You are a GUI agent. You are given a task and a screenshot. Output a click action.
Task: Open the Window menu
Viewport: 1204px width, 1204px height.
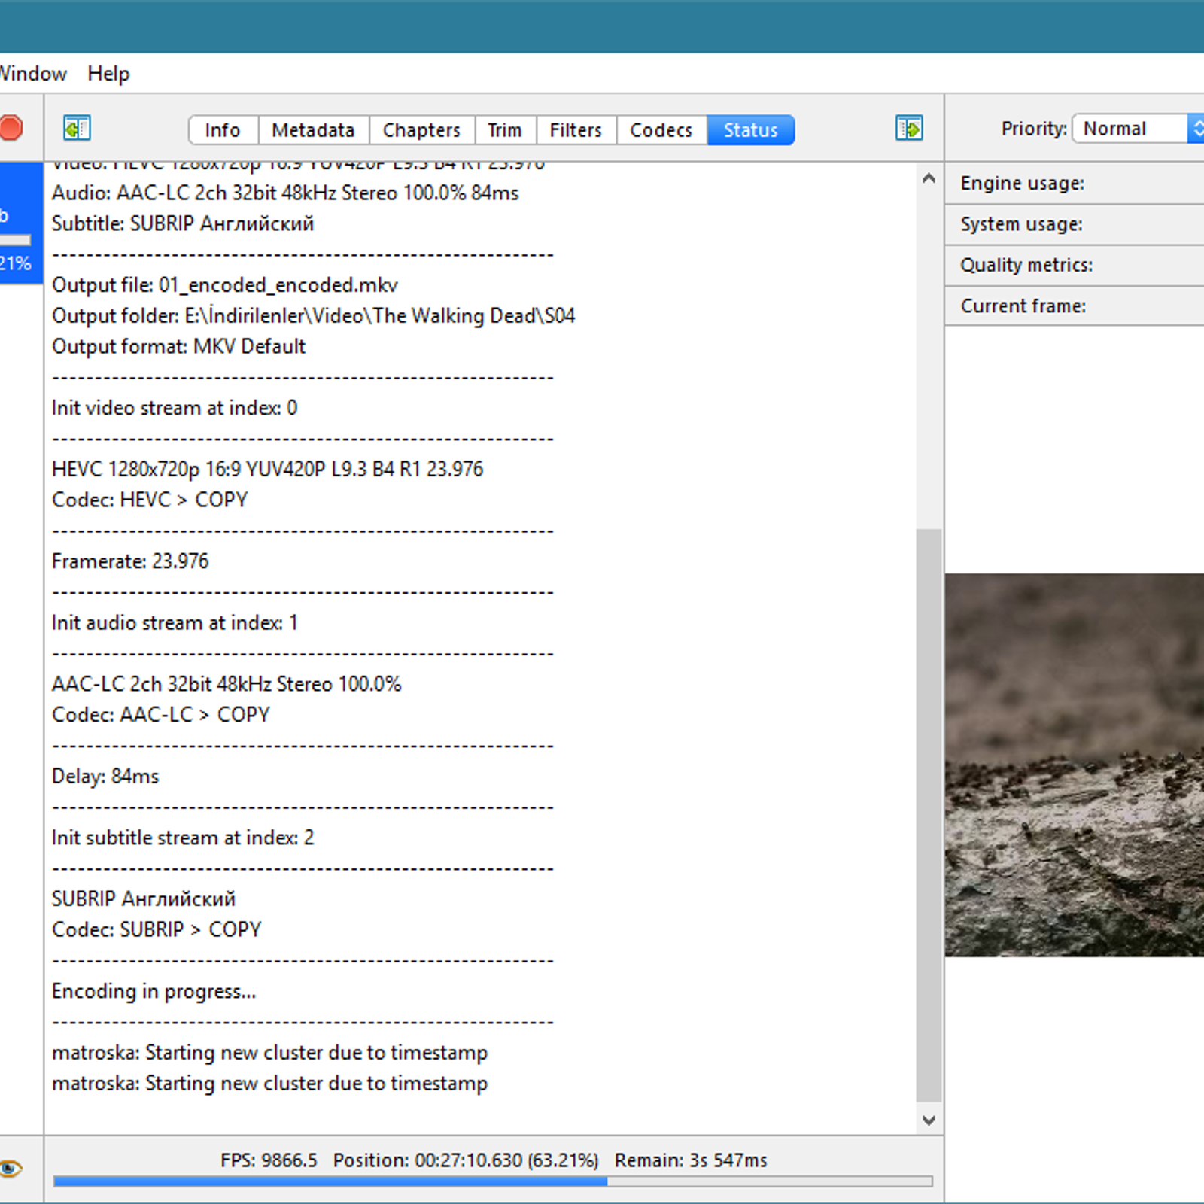pos(33,74)
